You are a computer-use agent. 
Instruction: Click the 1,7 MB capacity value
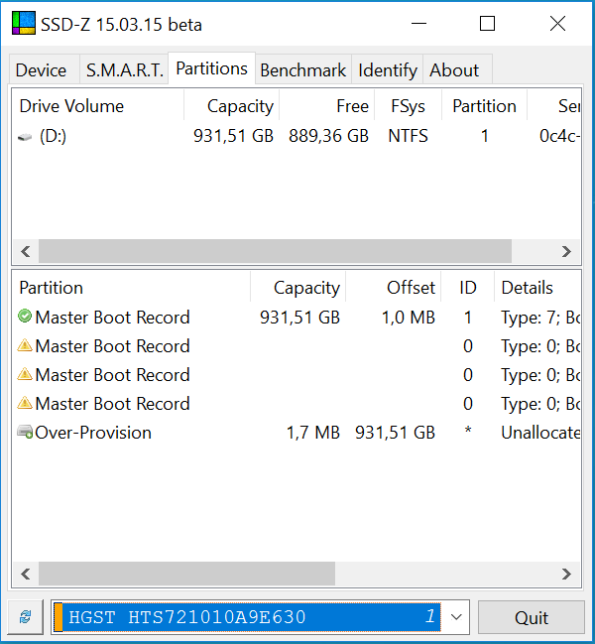click(313, 433)
